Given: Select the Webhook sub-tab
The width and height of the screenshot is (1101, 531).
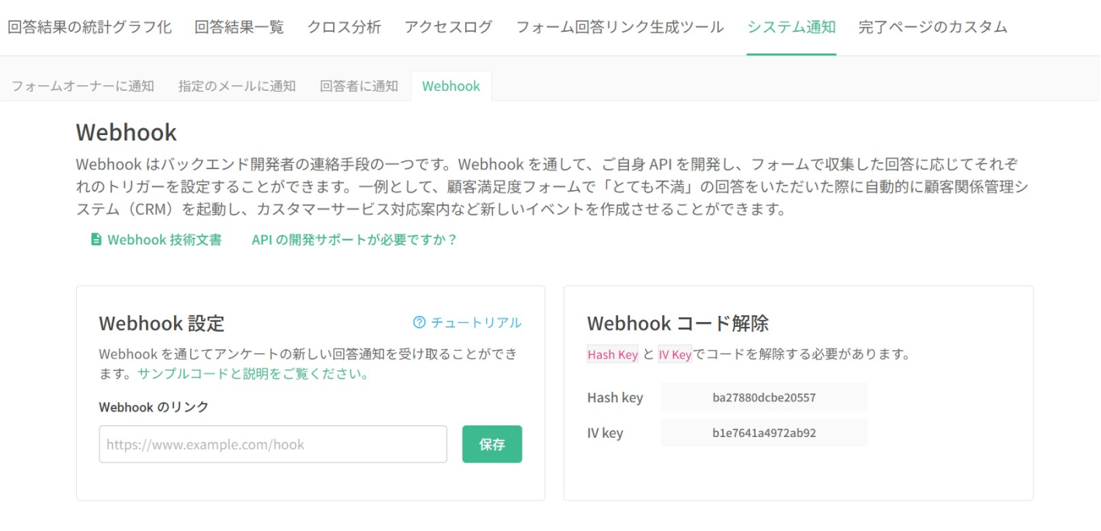Looking at the screenshot, I should (x=451, y=86).
